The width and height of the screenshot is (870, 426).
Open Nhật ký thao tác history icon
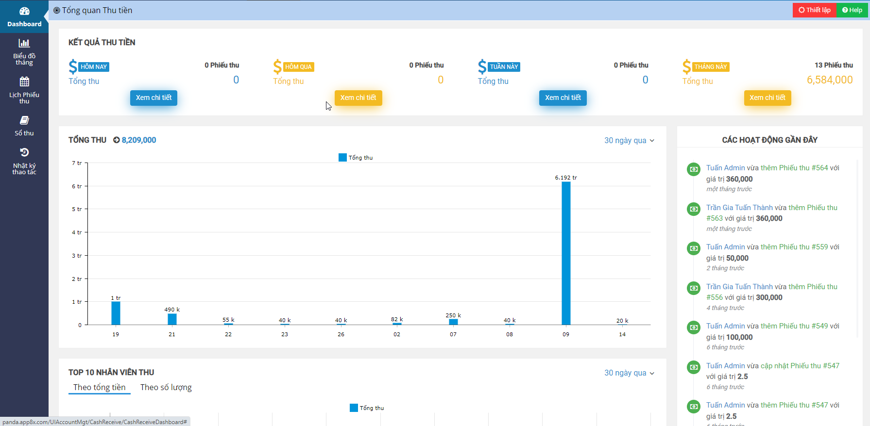pos(24,152)
